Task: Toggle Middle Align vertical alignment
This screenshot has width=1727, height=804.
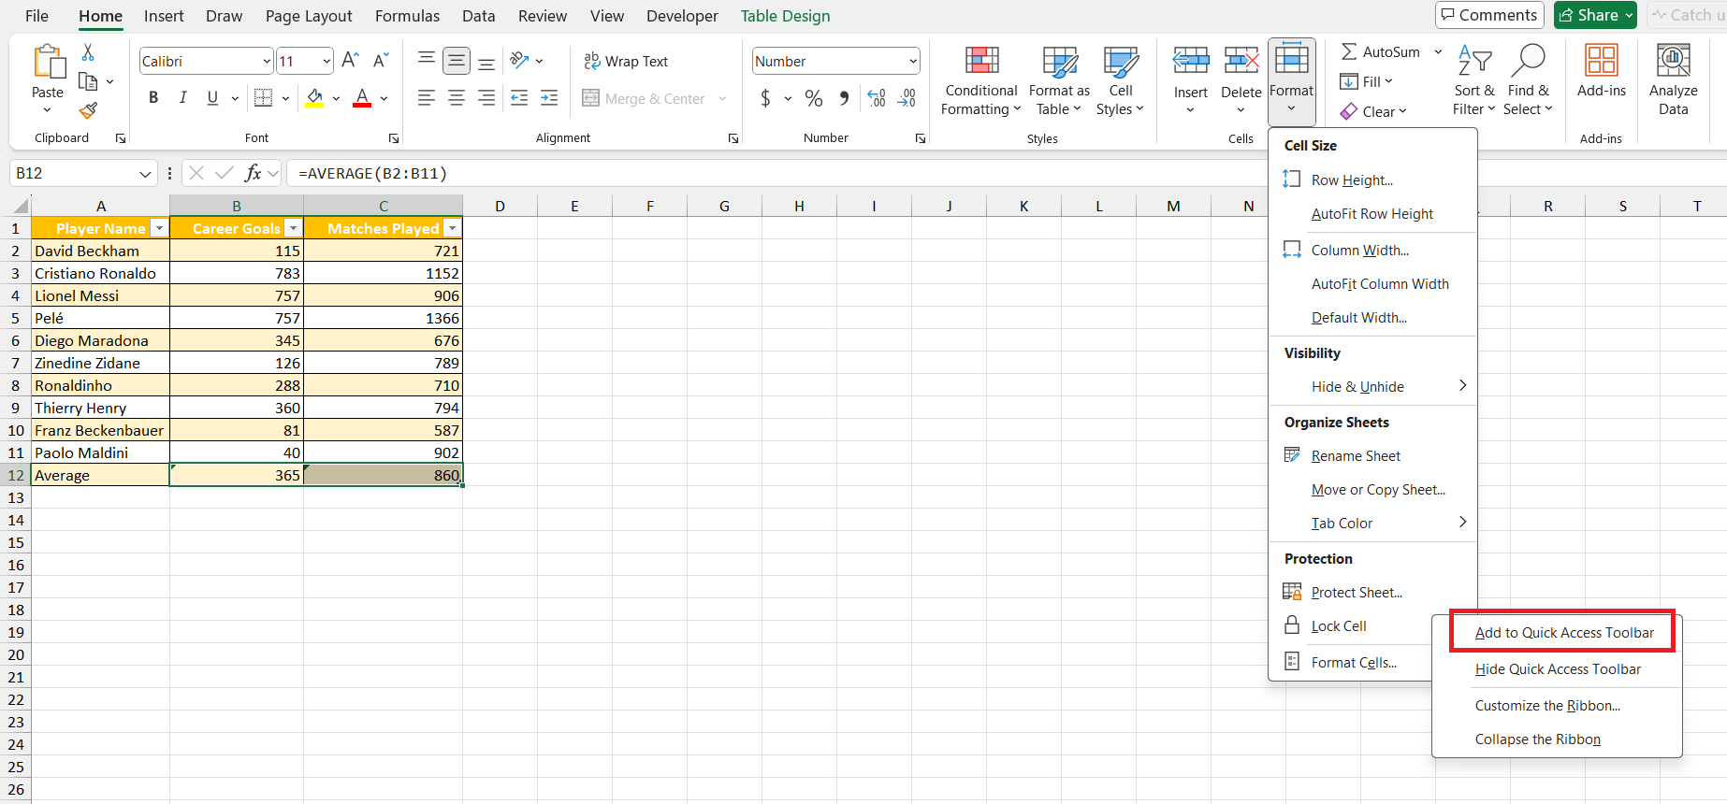Action: tap(457, 61)
